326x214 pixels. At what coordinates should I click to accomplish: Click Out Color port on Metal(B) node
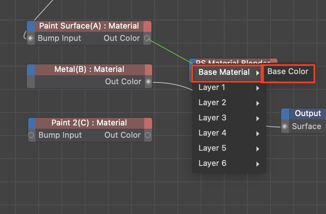(148, 82)
